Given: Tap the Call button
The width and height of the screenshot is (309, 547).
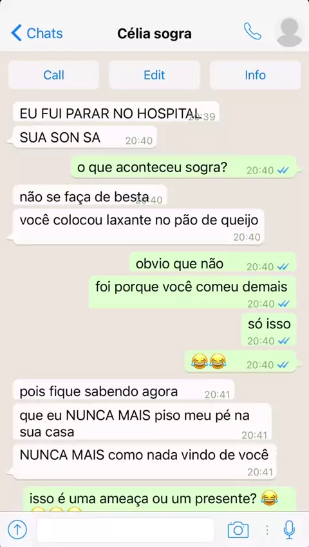Looking at the screenshot, I should click(53, 75).
